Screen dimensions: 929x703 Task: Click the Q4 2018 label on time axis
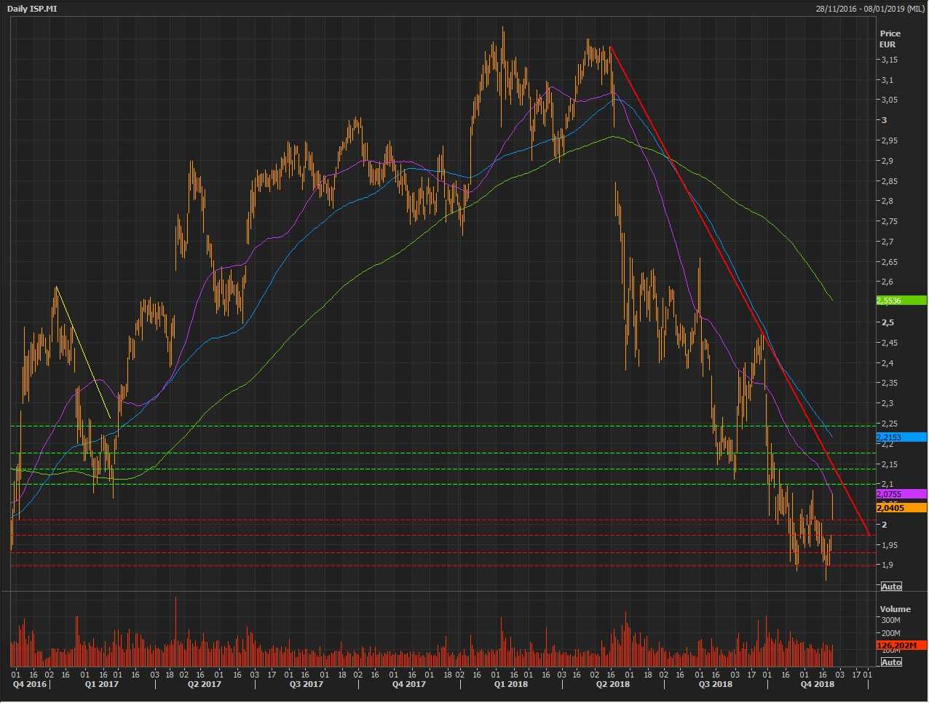point(817,684)
